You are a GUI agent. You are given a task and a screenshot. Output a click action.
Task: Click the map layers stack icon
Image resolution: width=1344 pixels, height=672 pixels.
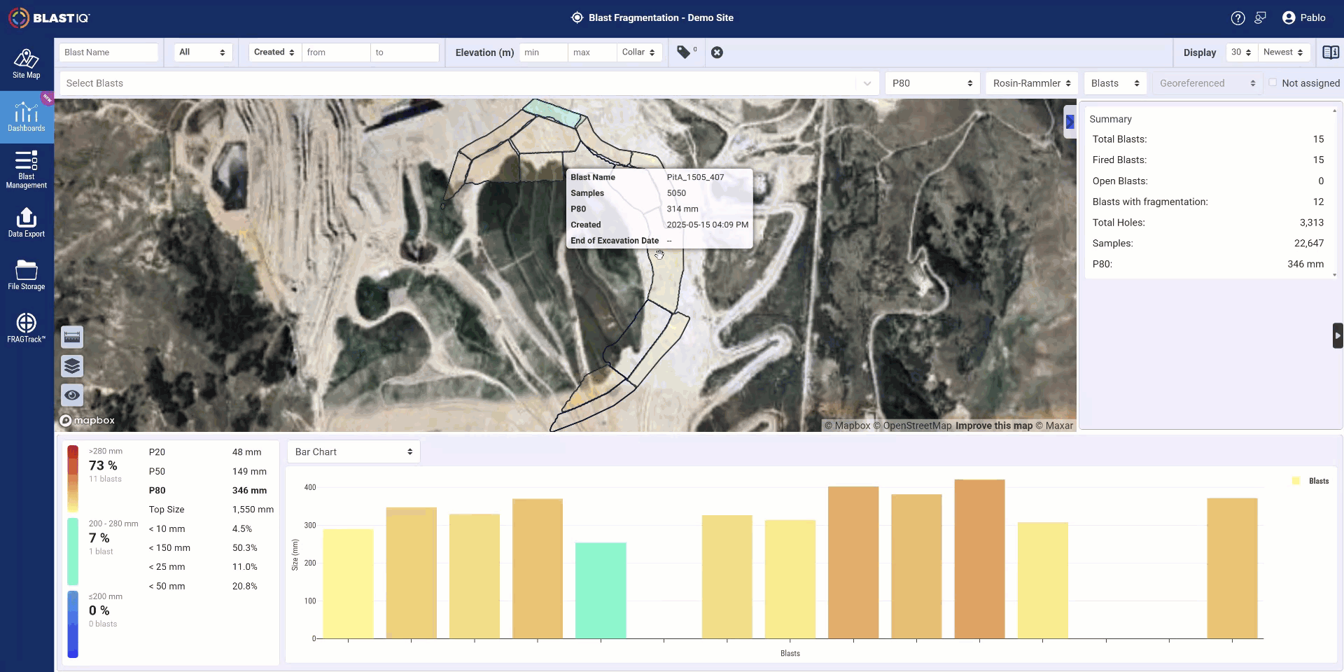72,366
